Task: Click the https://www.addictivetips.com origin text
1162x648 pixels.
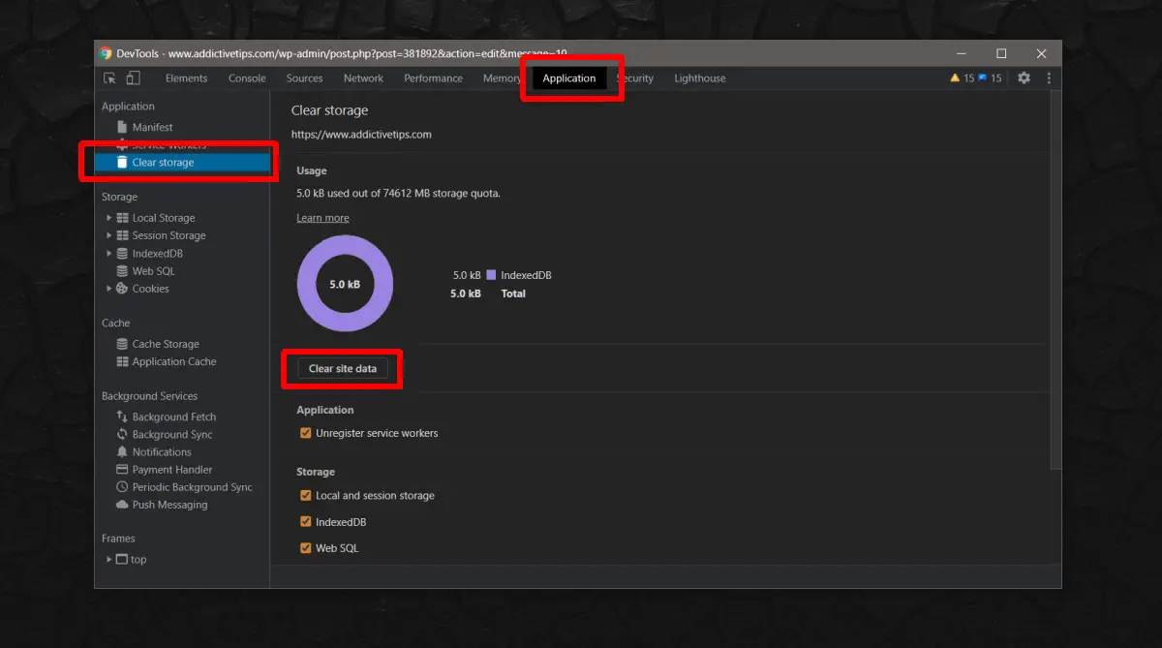Action: [361, 135]
